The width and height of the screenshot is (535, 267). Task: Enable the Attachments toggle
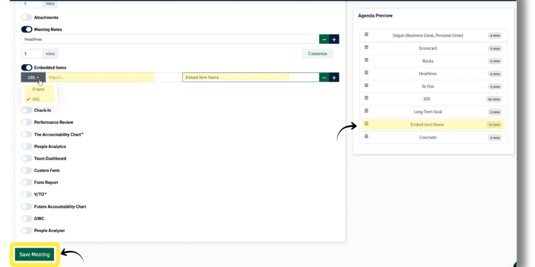26,18
